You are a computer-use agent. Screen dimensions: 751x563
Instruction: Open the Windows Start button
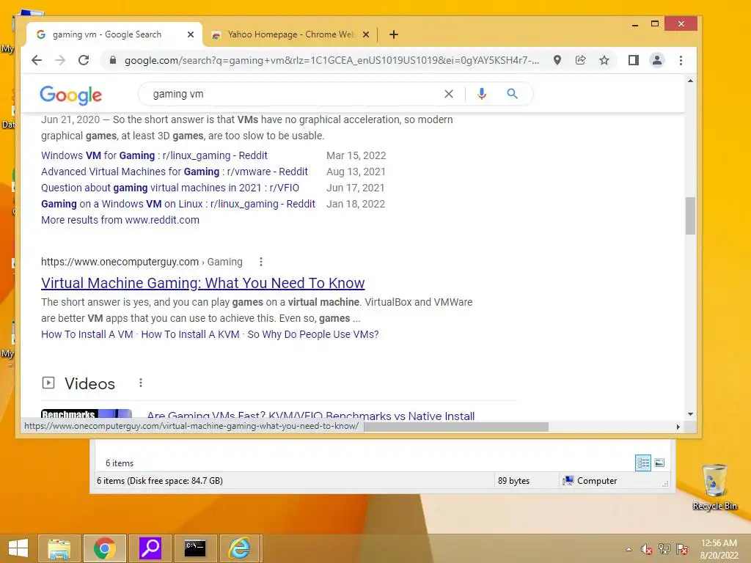(18, 548)
